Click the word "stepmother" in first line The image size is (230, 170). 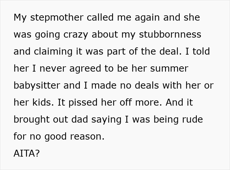pyautogui.click(x=57, y=18)
